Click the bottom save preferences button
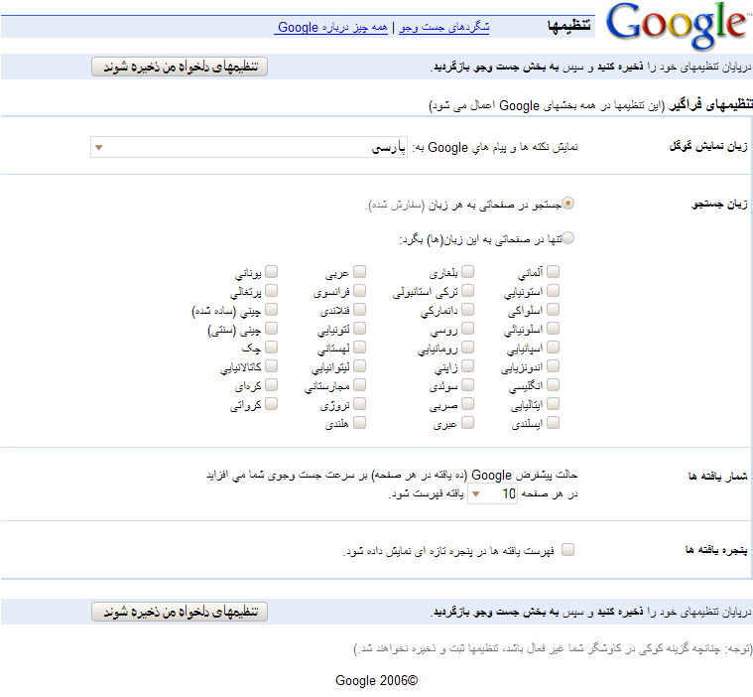This screenshot has height=697, width=753. pos(180,612)
